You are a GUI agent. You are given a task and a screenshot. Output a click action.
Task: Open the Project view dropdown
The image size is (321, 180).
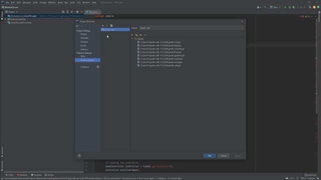(12, 12)
